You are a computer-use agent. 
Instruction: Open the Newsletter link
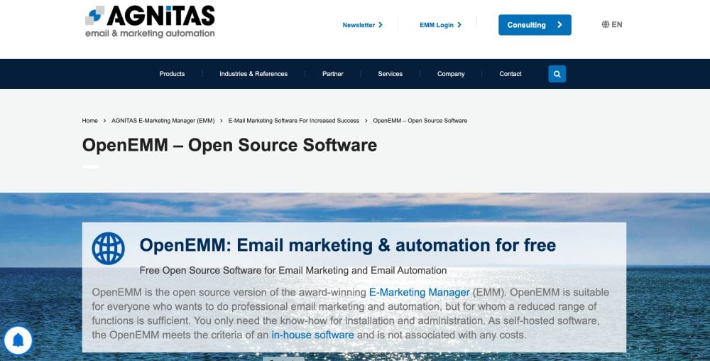click(359, 25)
